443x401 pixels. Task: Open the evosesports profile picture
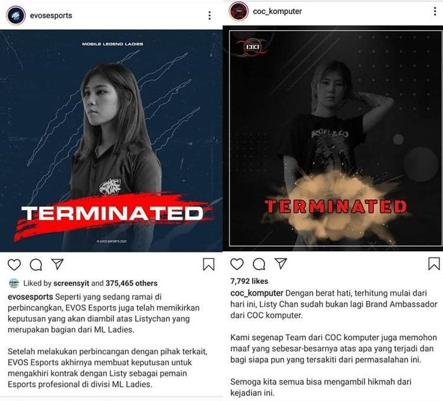point(16,15)
